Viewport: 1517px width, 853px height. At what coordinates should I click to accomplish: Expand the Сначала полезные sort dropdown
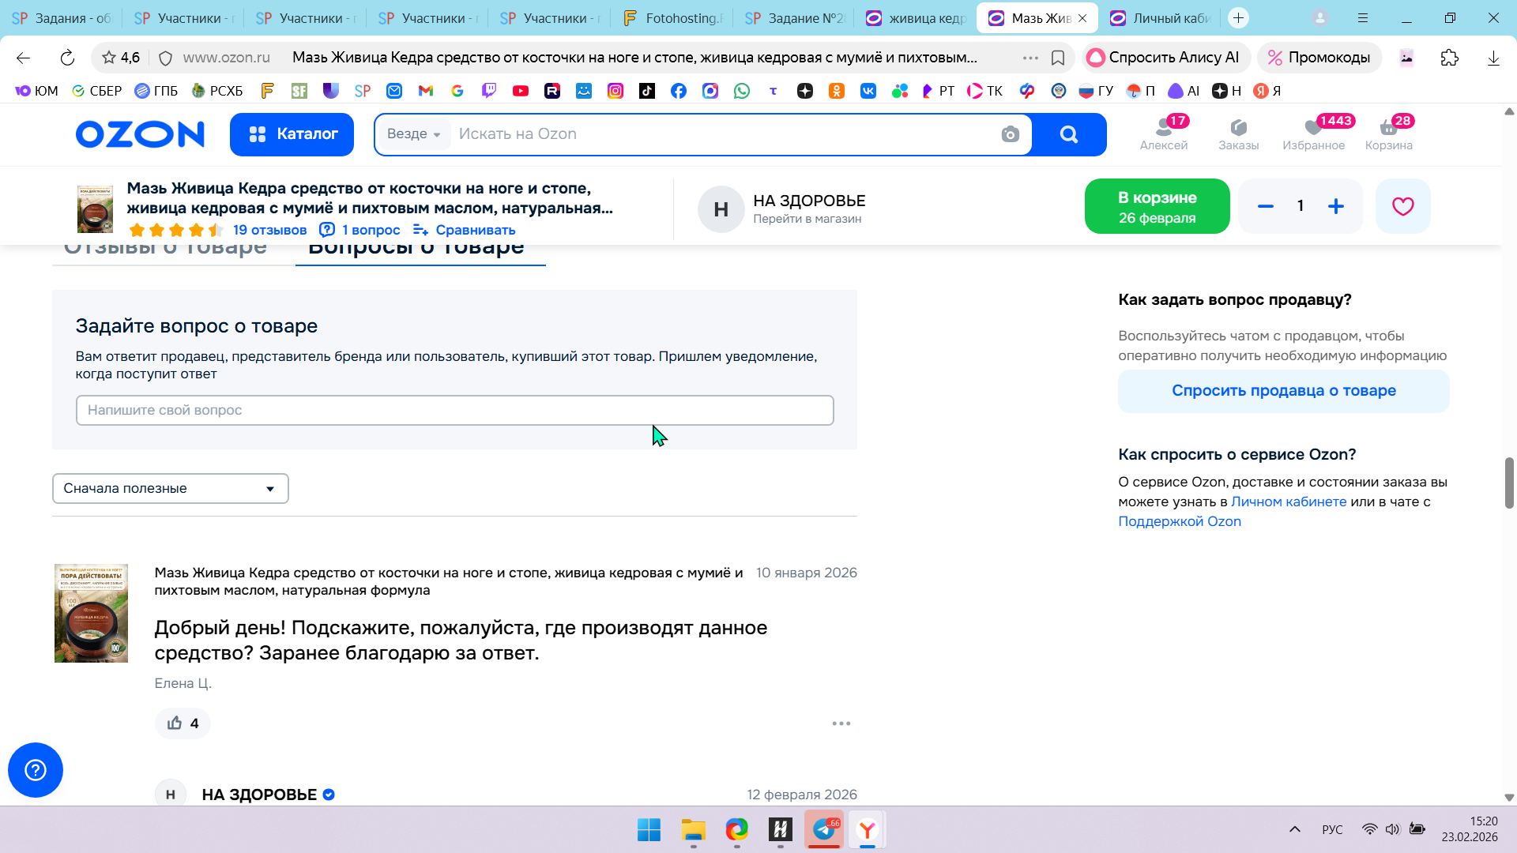[x=170, y=488]
